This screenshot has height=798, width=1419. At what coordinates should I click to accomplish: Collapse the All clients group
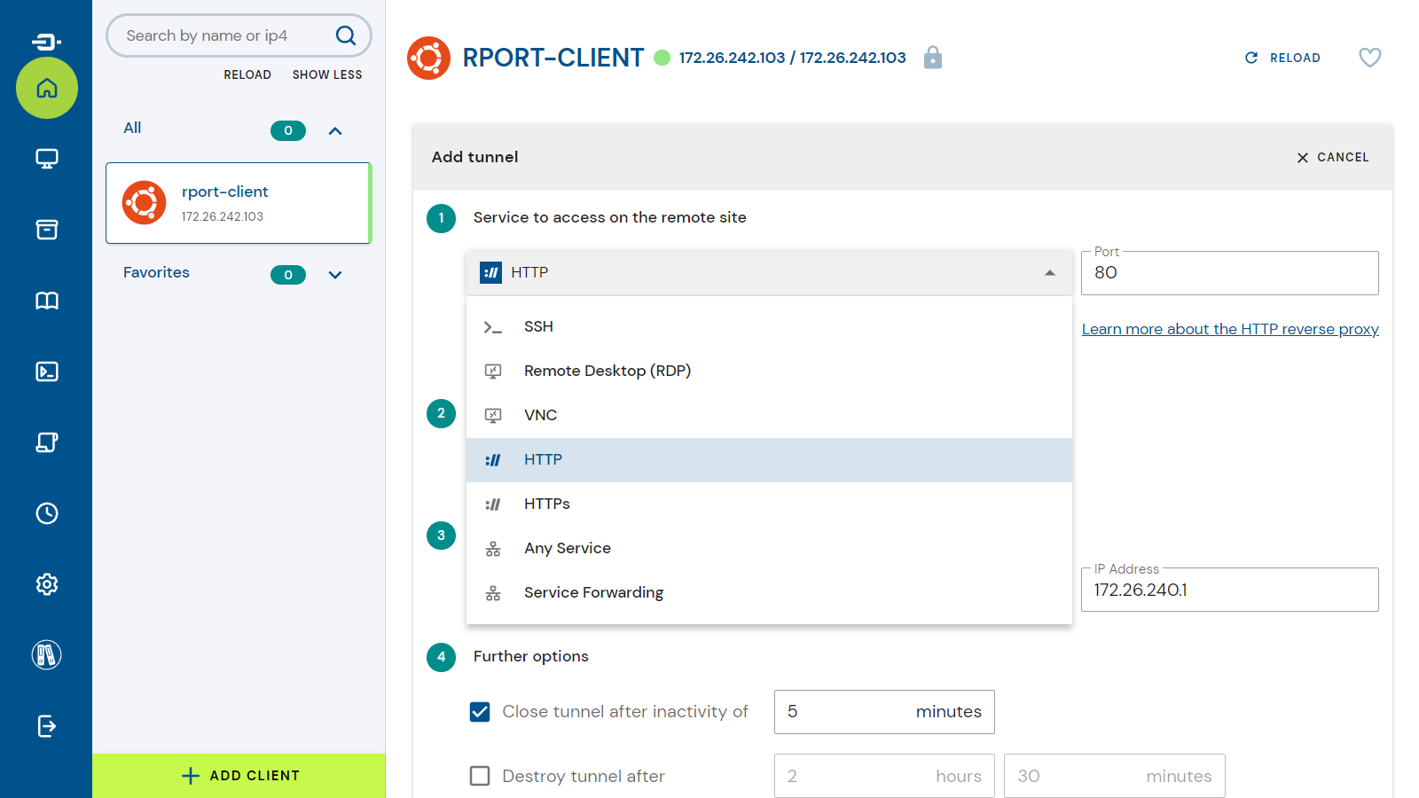coord(335,131)
